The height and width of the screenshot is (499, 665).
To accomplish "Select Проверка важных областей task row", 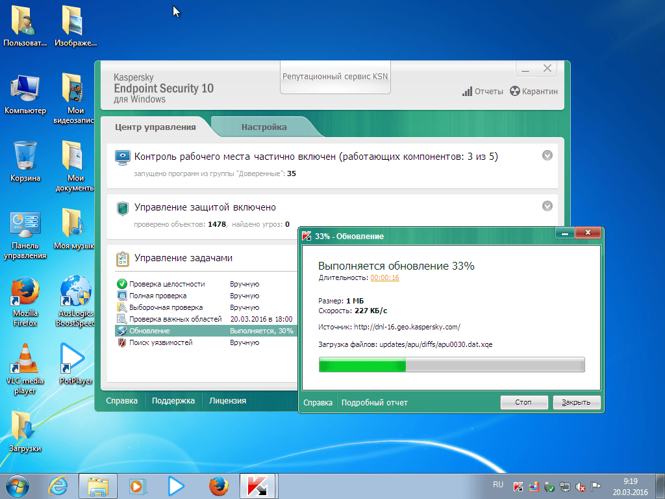I will tap(206, 319).
